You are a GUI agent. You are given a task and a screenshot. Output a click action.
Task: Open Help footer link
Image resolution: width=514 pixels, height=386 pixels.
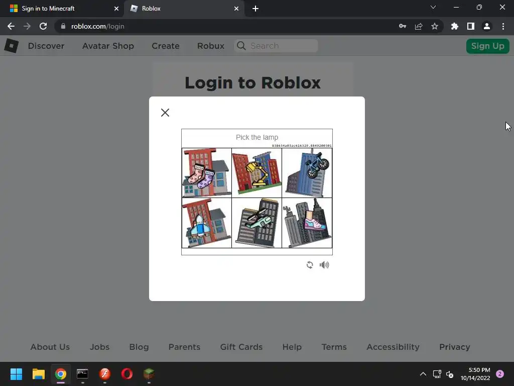292,347
